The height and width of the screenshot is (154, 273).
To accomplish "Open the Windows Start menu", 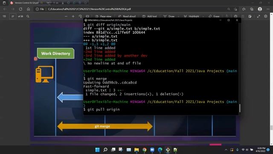I will coord(98,150).
